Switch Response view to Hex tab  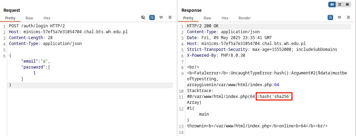tap(225, 18)
